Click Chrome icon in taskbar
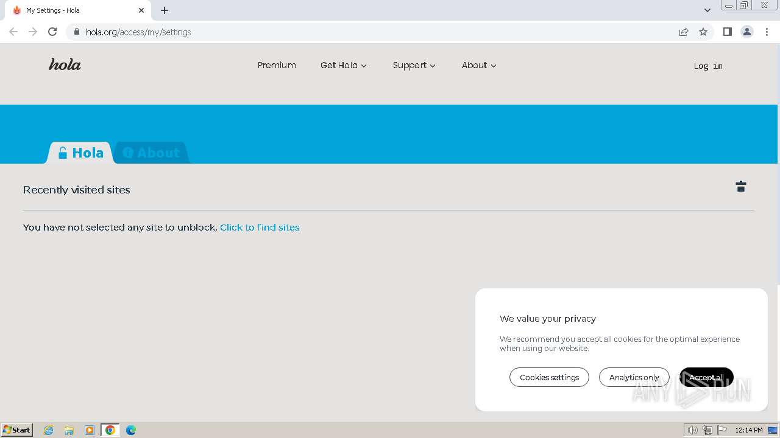This screenshot has height=438, width=780. coord(110,430)
